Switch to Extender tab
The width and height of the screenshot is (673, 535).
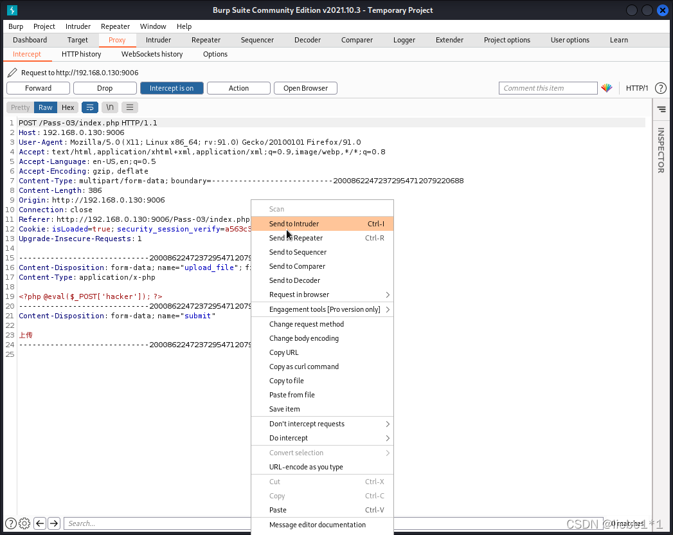tap(449, 40)
